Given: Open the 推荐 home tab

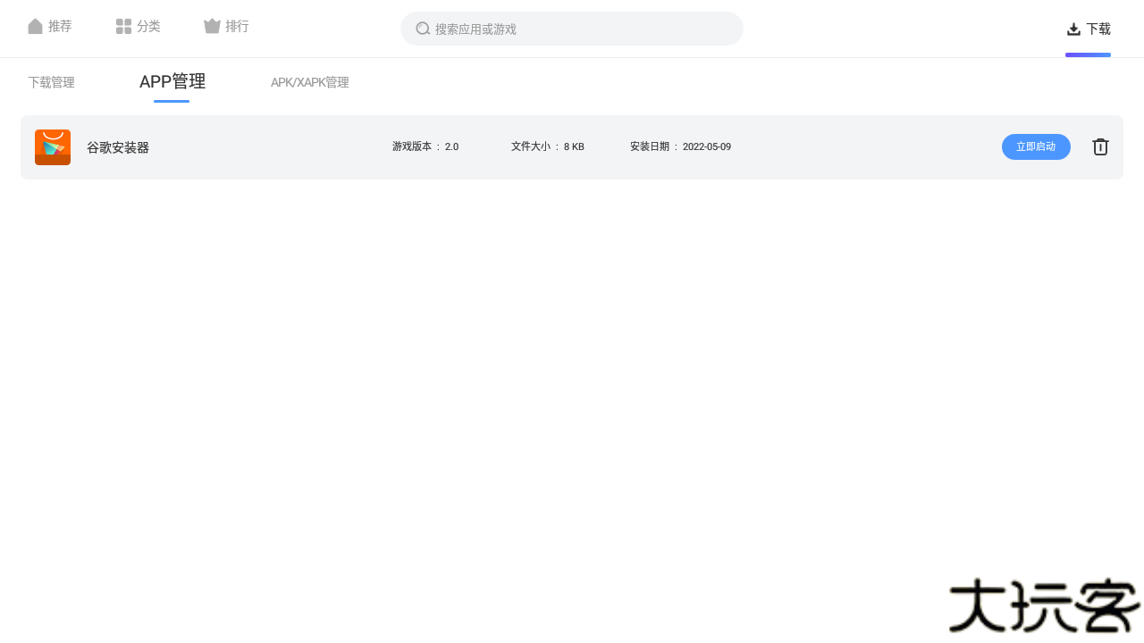Looking at the screenshot, I should (x=50, y=27).
